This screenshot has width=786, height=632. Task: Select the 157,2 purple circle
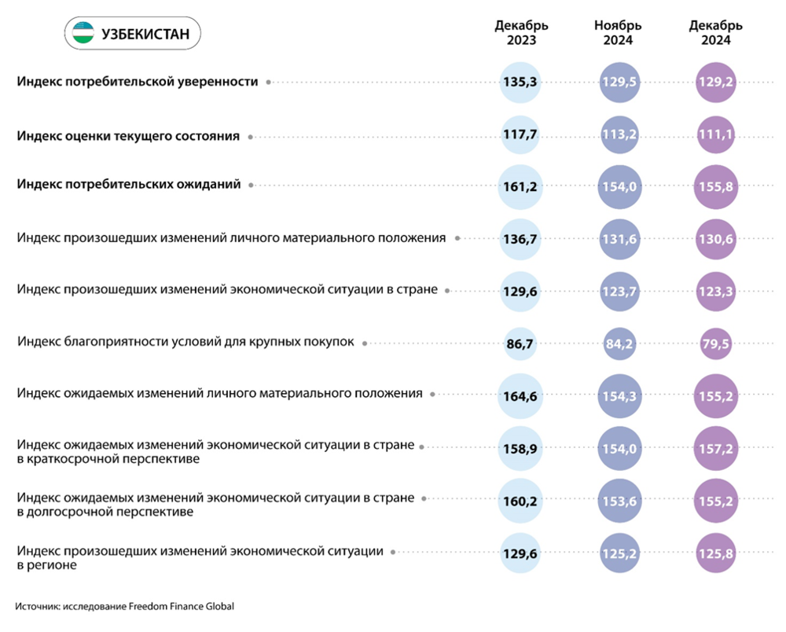tap(716, 450)
